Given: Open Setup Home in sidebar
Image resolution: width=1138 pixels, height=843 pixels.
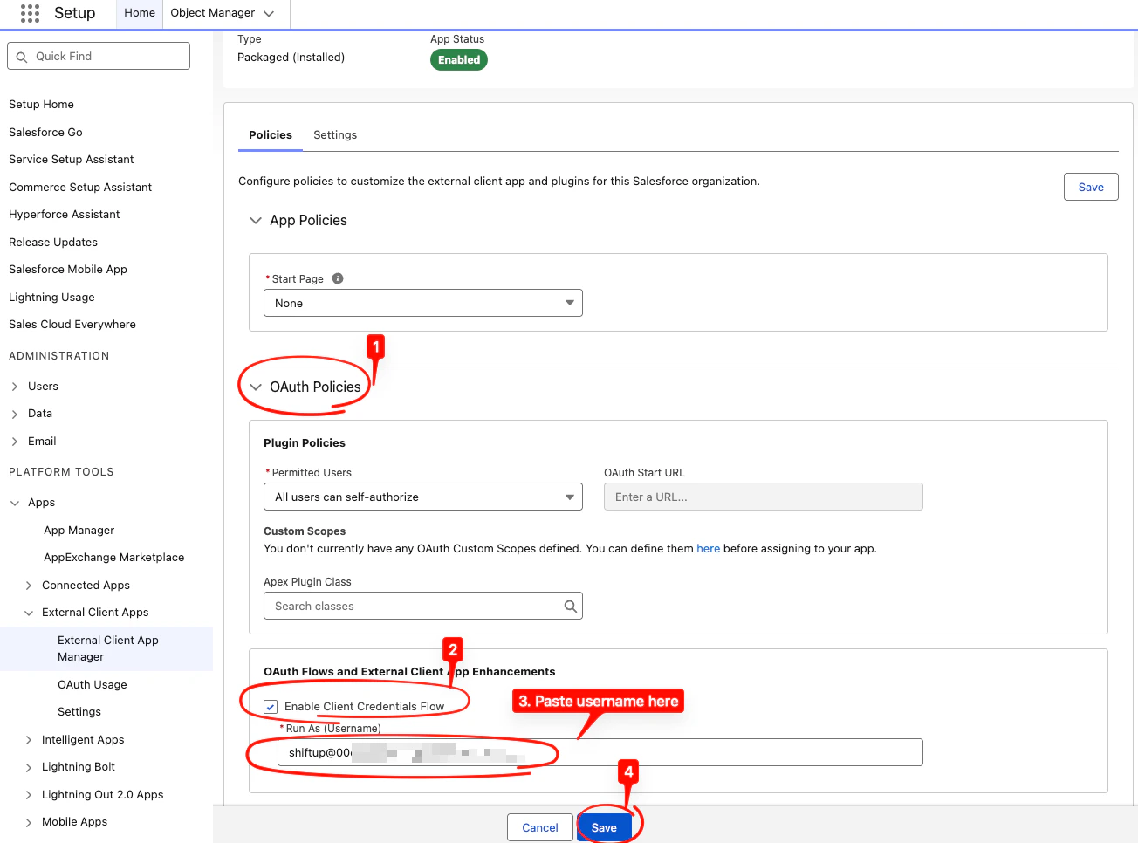Looking at the screenshot, I should pyautogui.click(x=41, y=105).
